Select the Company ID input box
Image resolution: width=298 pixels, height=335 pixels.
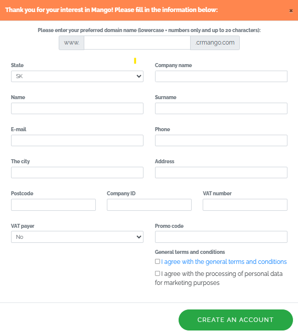click(x=149, y=205)
